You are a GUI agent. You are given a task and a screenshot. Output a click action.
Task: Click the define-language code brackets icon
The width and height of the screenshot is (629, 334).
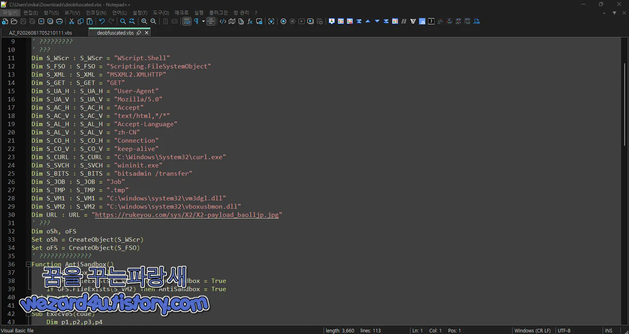point(223,21)
